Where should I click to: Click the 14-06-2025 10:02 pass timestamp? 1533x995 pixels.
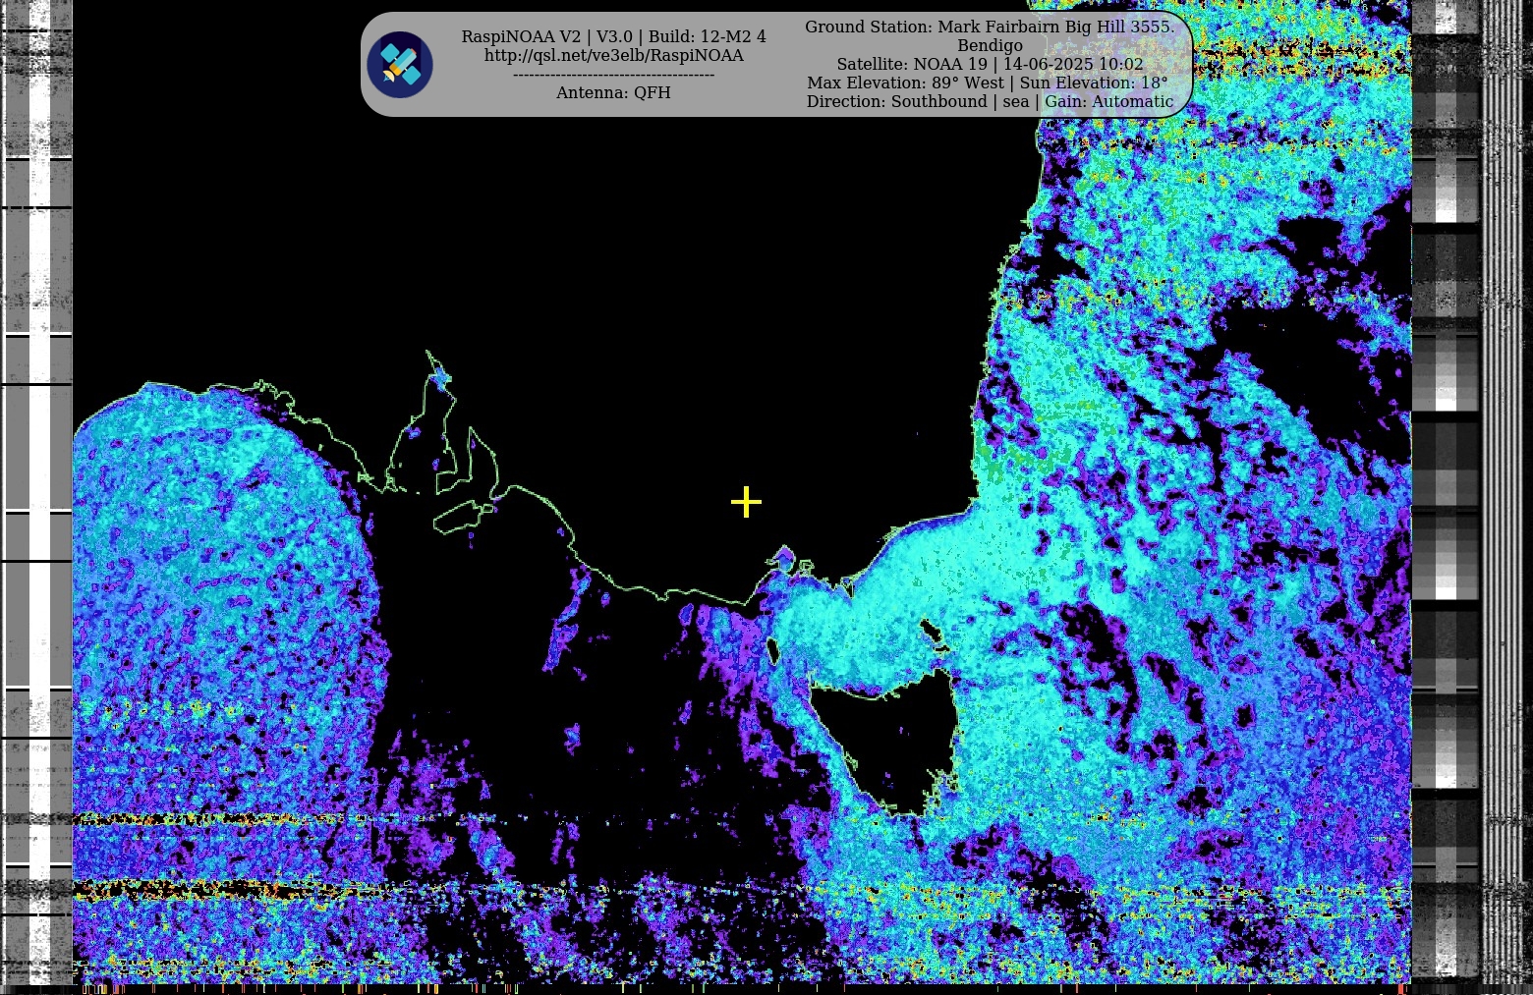pos(1072,64)
